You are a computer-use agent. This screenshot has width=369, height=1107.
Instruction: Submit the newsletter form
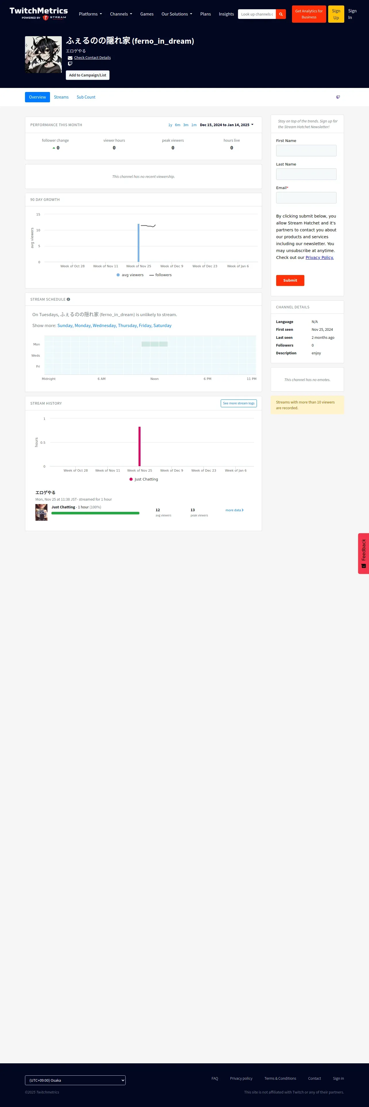pyautogui.click(x=290, y=280)
